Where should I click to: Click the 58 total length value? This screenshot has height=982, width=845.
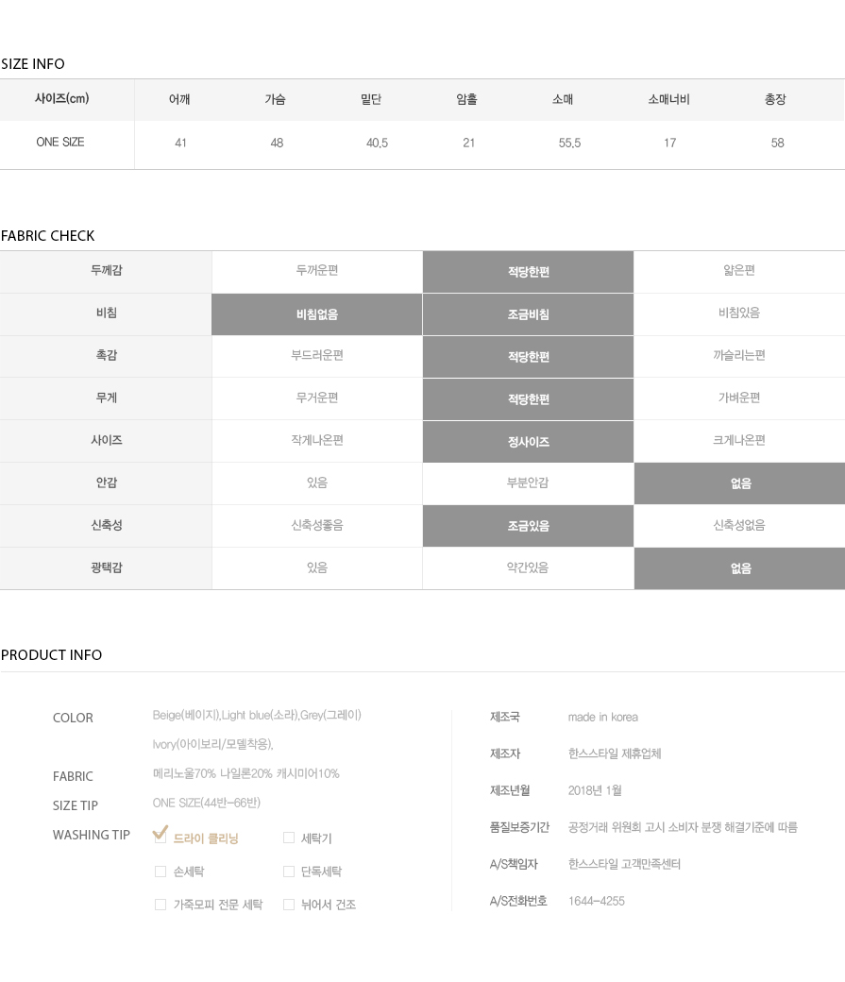tap(777, 143)
